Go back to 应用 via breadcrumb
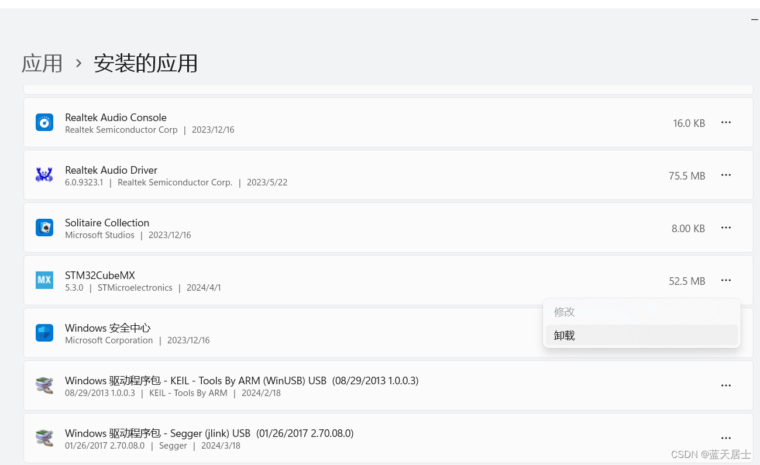 click(42, 63)
